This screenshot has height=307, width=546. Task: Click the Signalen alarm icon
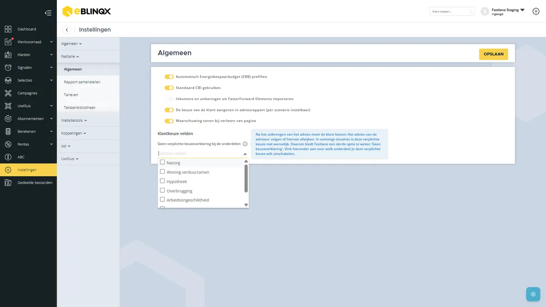coord(8,67)
